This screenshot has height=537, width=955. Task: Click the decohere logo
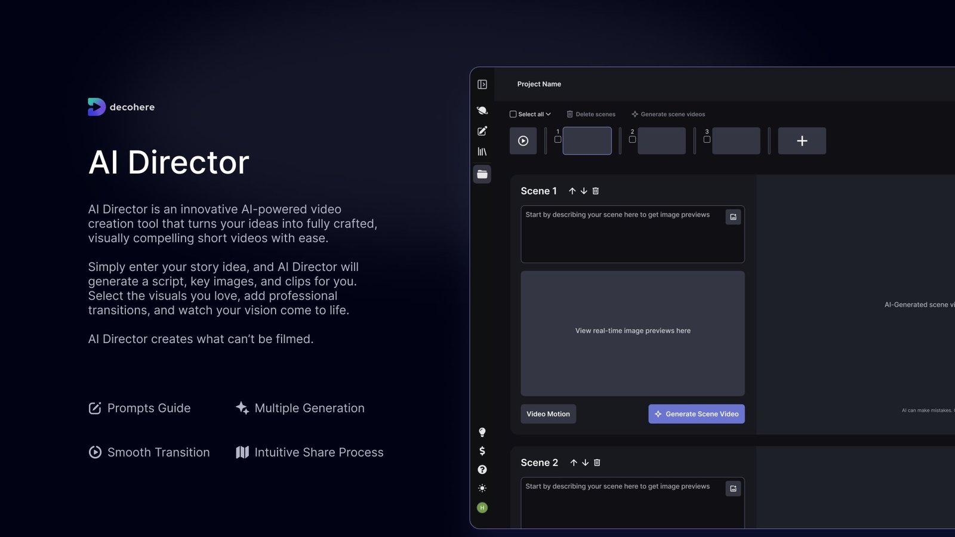click(x=121, y=107)
